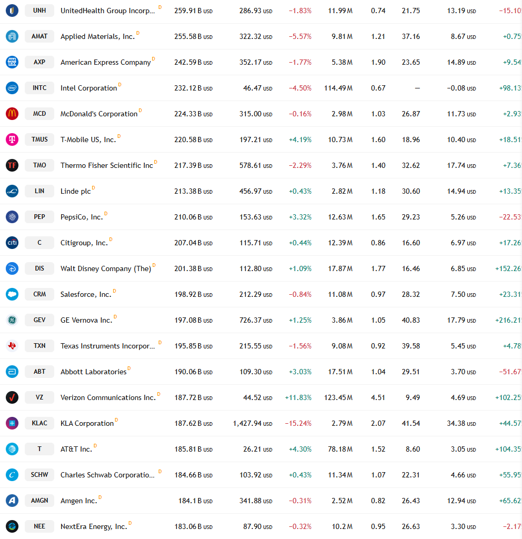Viewport: 522px width, 539px height.
Task: Click the T-Mobile pink logo icon
Action: coord(12,139)
